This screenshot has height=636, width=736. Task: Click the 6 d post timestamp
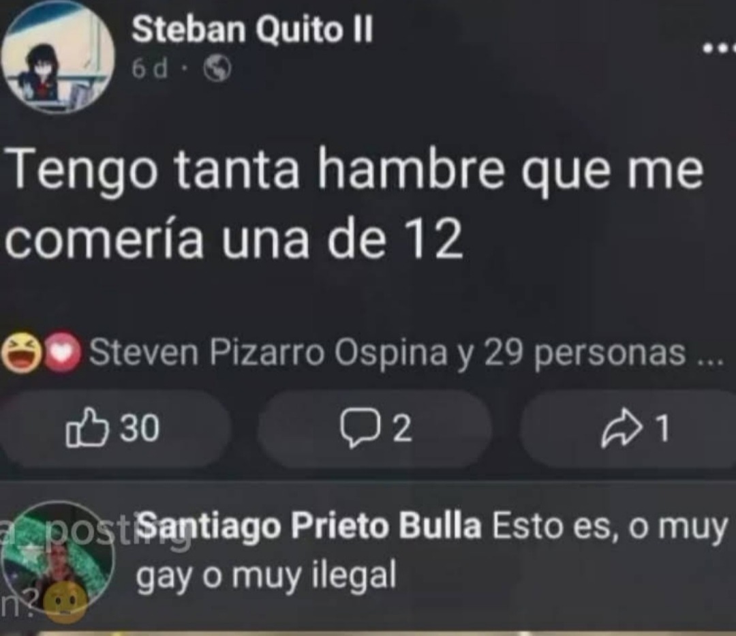coord(150,69)
